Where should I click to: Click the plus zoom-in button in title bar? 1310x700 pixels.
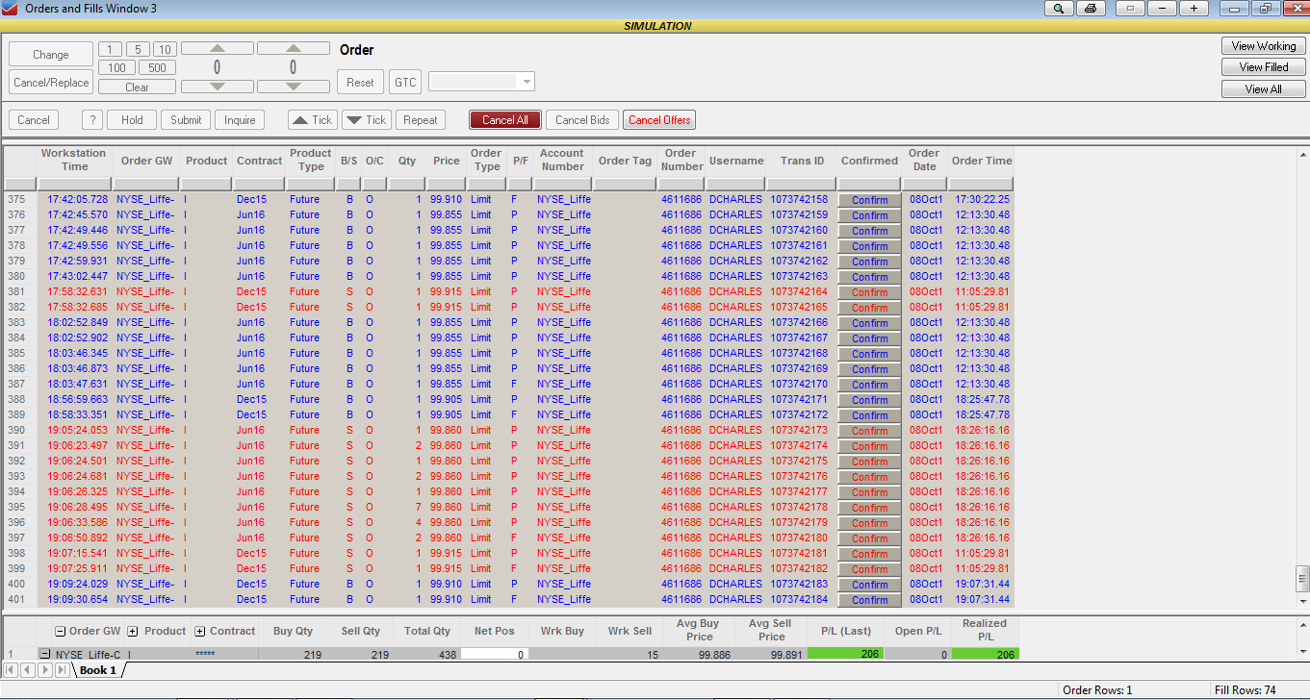point(1194,9)
